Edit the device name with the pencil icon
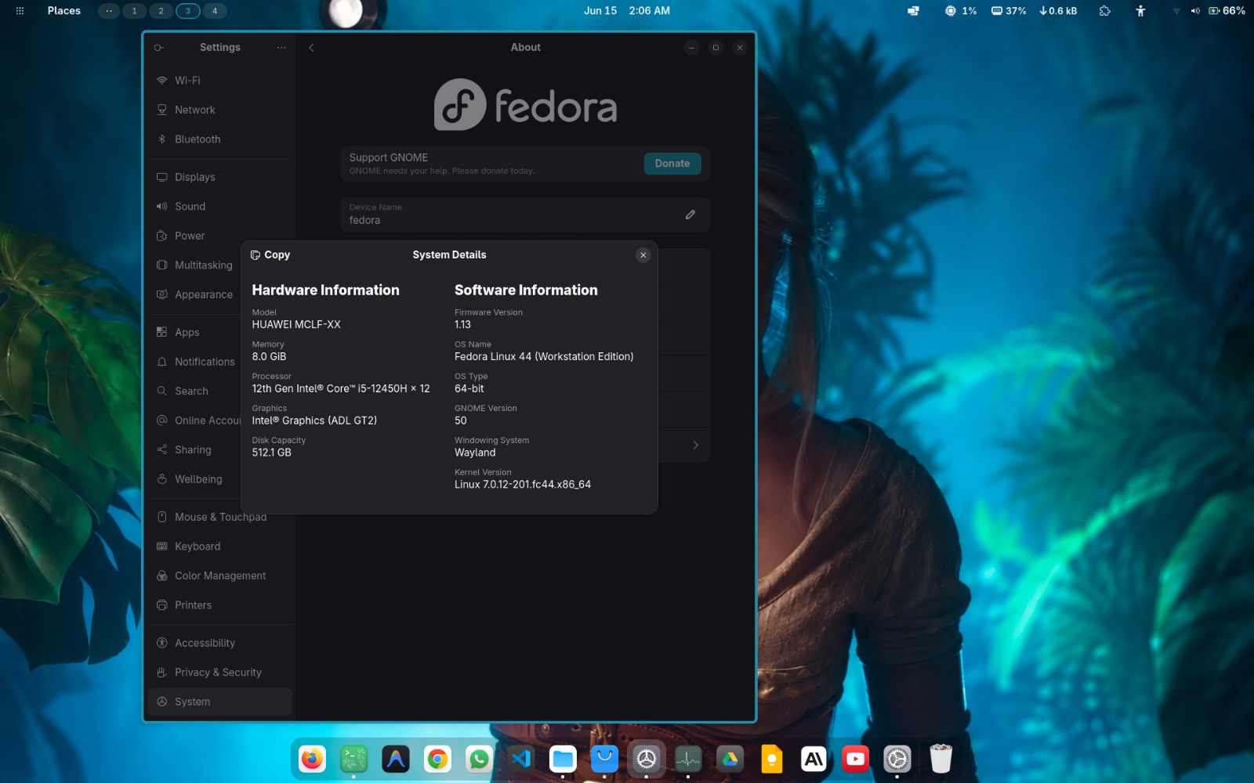Image resolution: width=1254 pixels, height=783 pixels. [690, 215]
